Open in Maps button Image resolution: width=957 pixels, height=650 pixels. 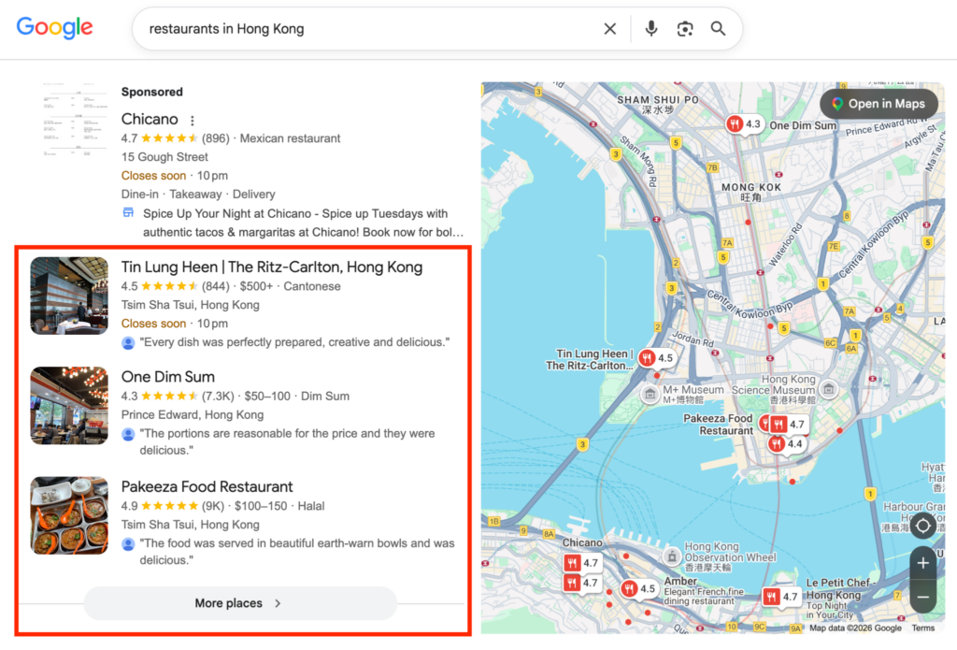878,104
